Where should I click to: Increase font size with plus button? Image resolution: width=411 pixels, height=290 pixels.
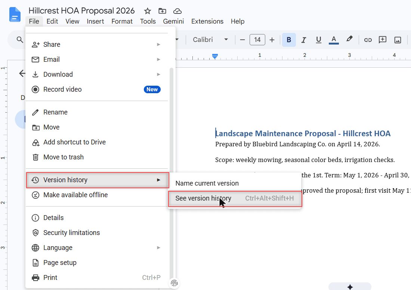click(x=272, y=40)
